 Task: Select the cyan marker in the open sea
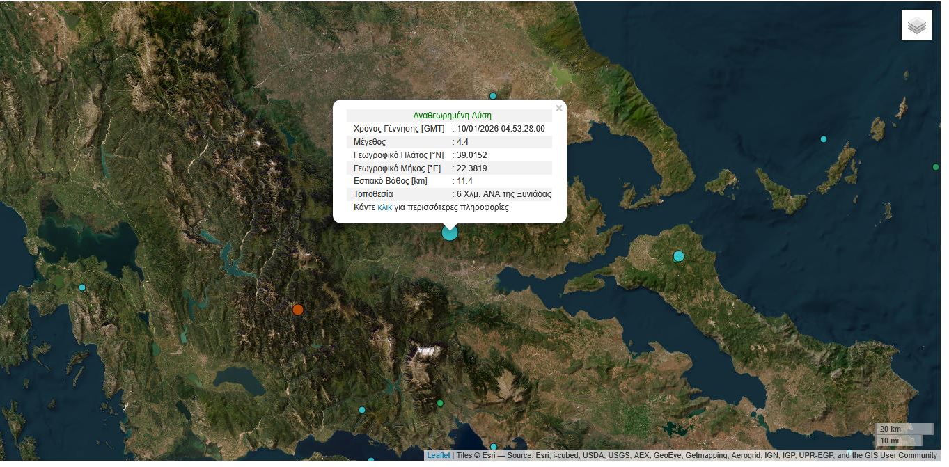point(824,139)
